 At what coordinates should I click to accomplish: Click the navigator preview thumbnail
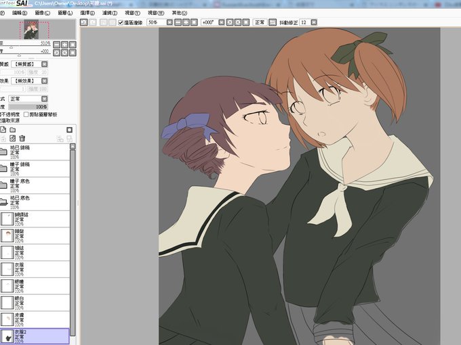tap(31, 29)
